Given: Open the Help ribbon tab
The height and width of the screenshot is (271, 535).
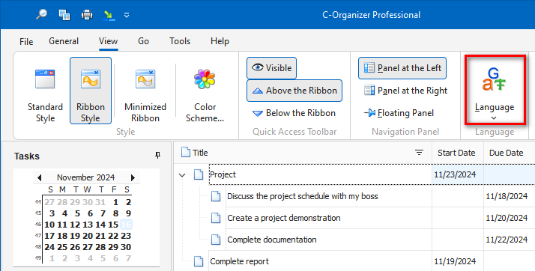Looking at the screenshot, I should pos(220,41).
